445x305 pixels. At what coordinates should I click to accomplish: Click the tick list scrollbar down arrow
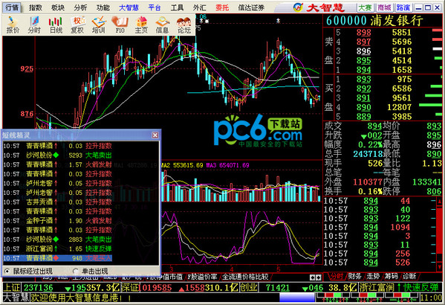coord(439,267)
